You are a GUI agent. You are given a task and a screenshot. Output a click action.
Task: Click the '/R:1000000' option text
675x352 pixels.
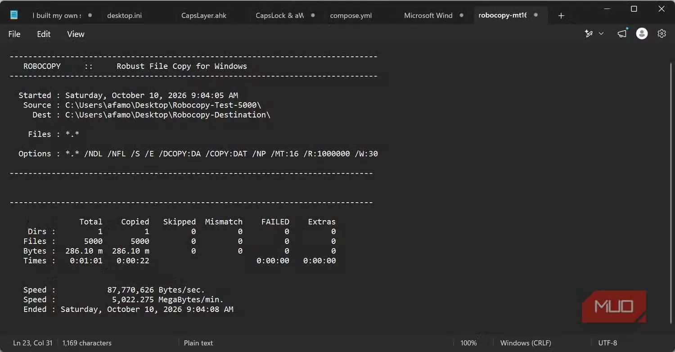[327, 154]
